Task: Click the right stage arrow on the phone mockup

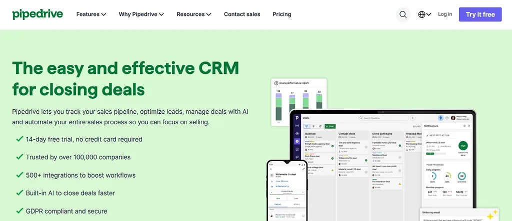Action: click(302, 193)
